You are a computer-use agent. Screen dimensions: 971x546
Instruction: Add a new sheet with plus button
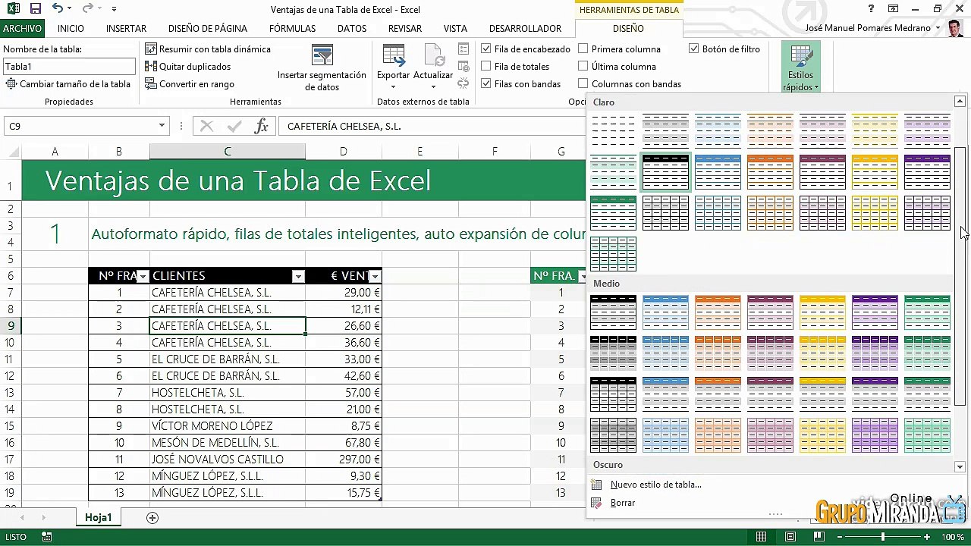[x=152, y=518]
